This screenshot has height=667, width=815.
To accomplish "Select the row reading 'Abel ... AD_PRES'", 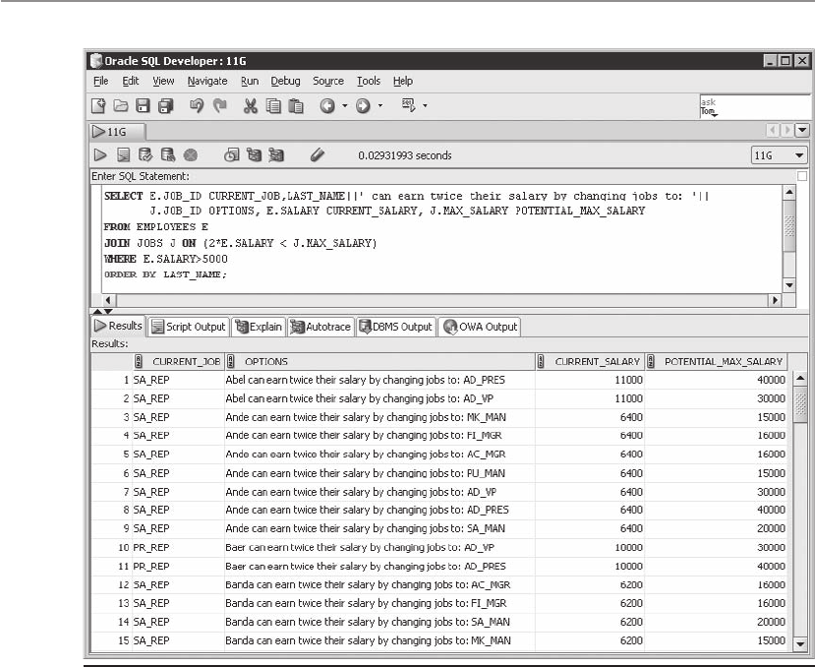I will 439,380.
